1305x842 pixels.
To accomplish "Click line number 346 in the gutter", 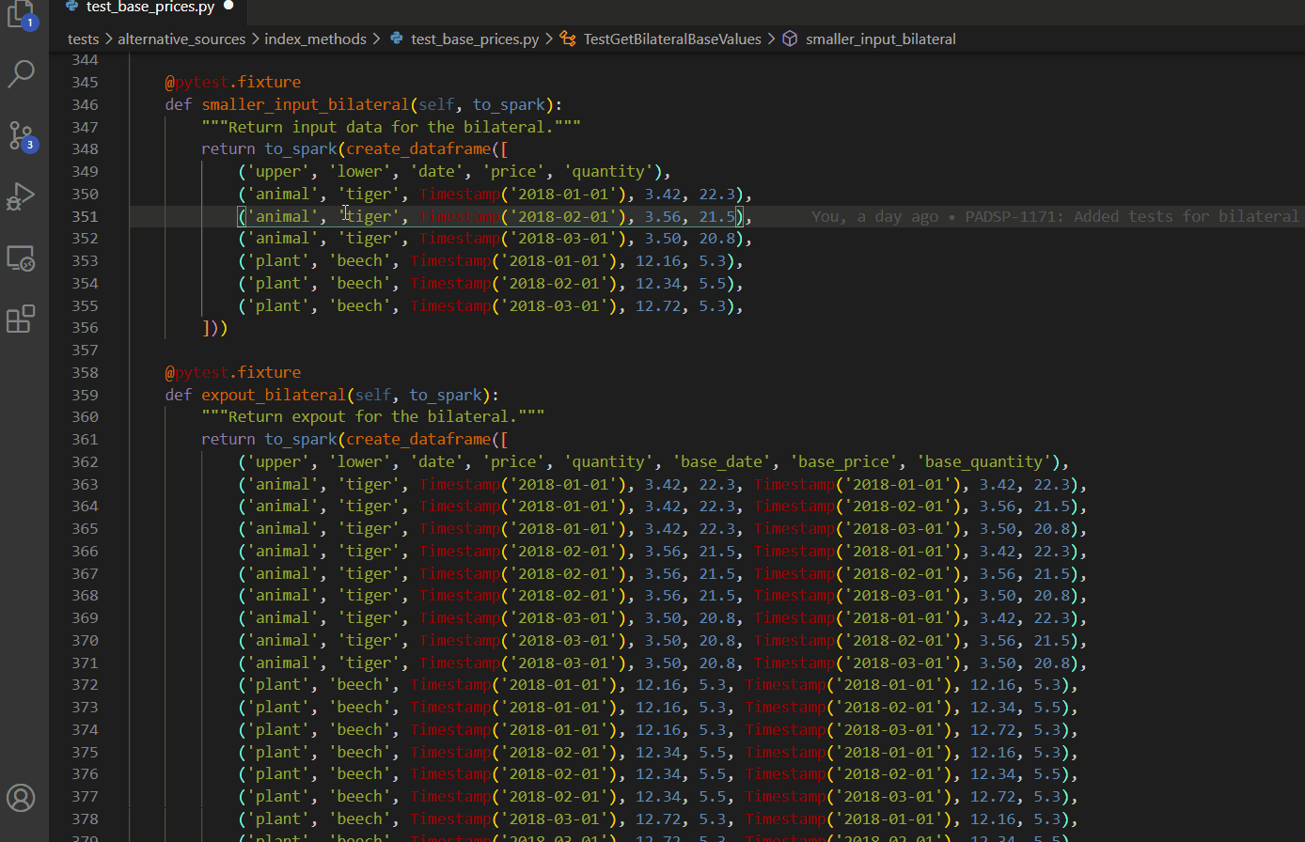I will coord(85,104).
